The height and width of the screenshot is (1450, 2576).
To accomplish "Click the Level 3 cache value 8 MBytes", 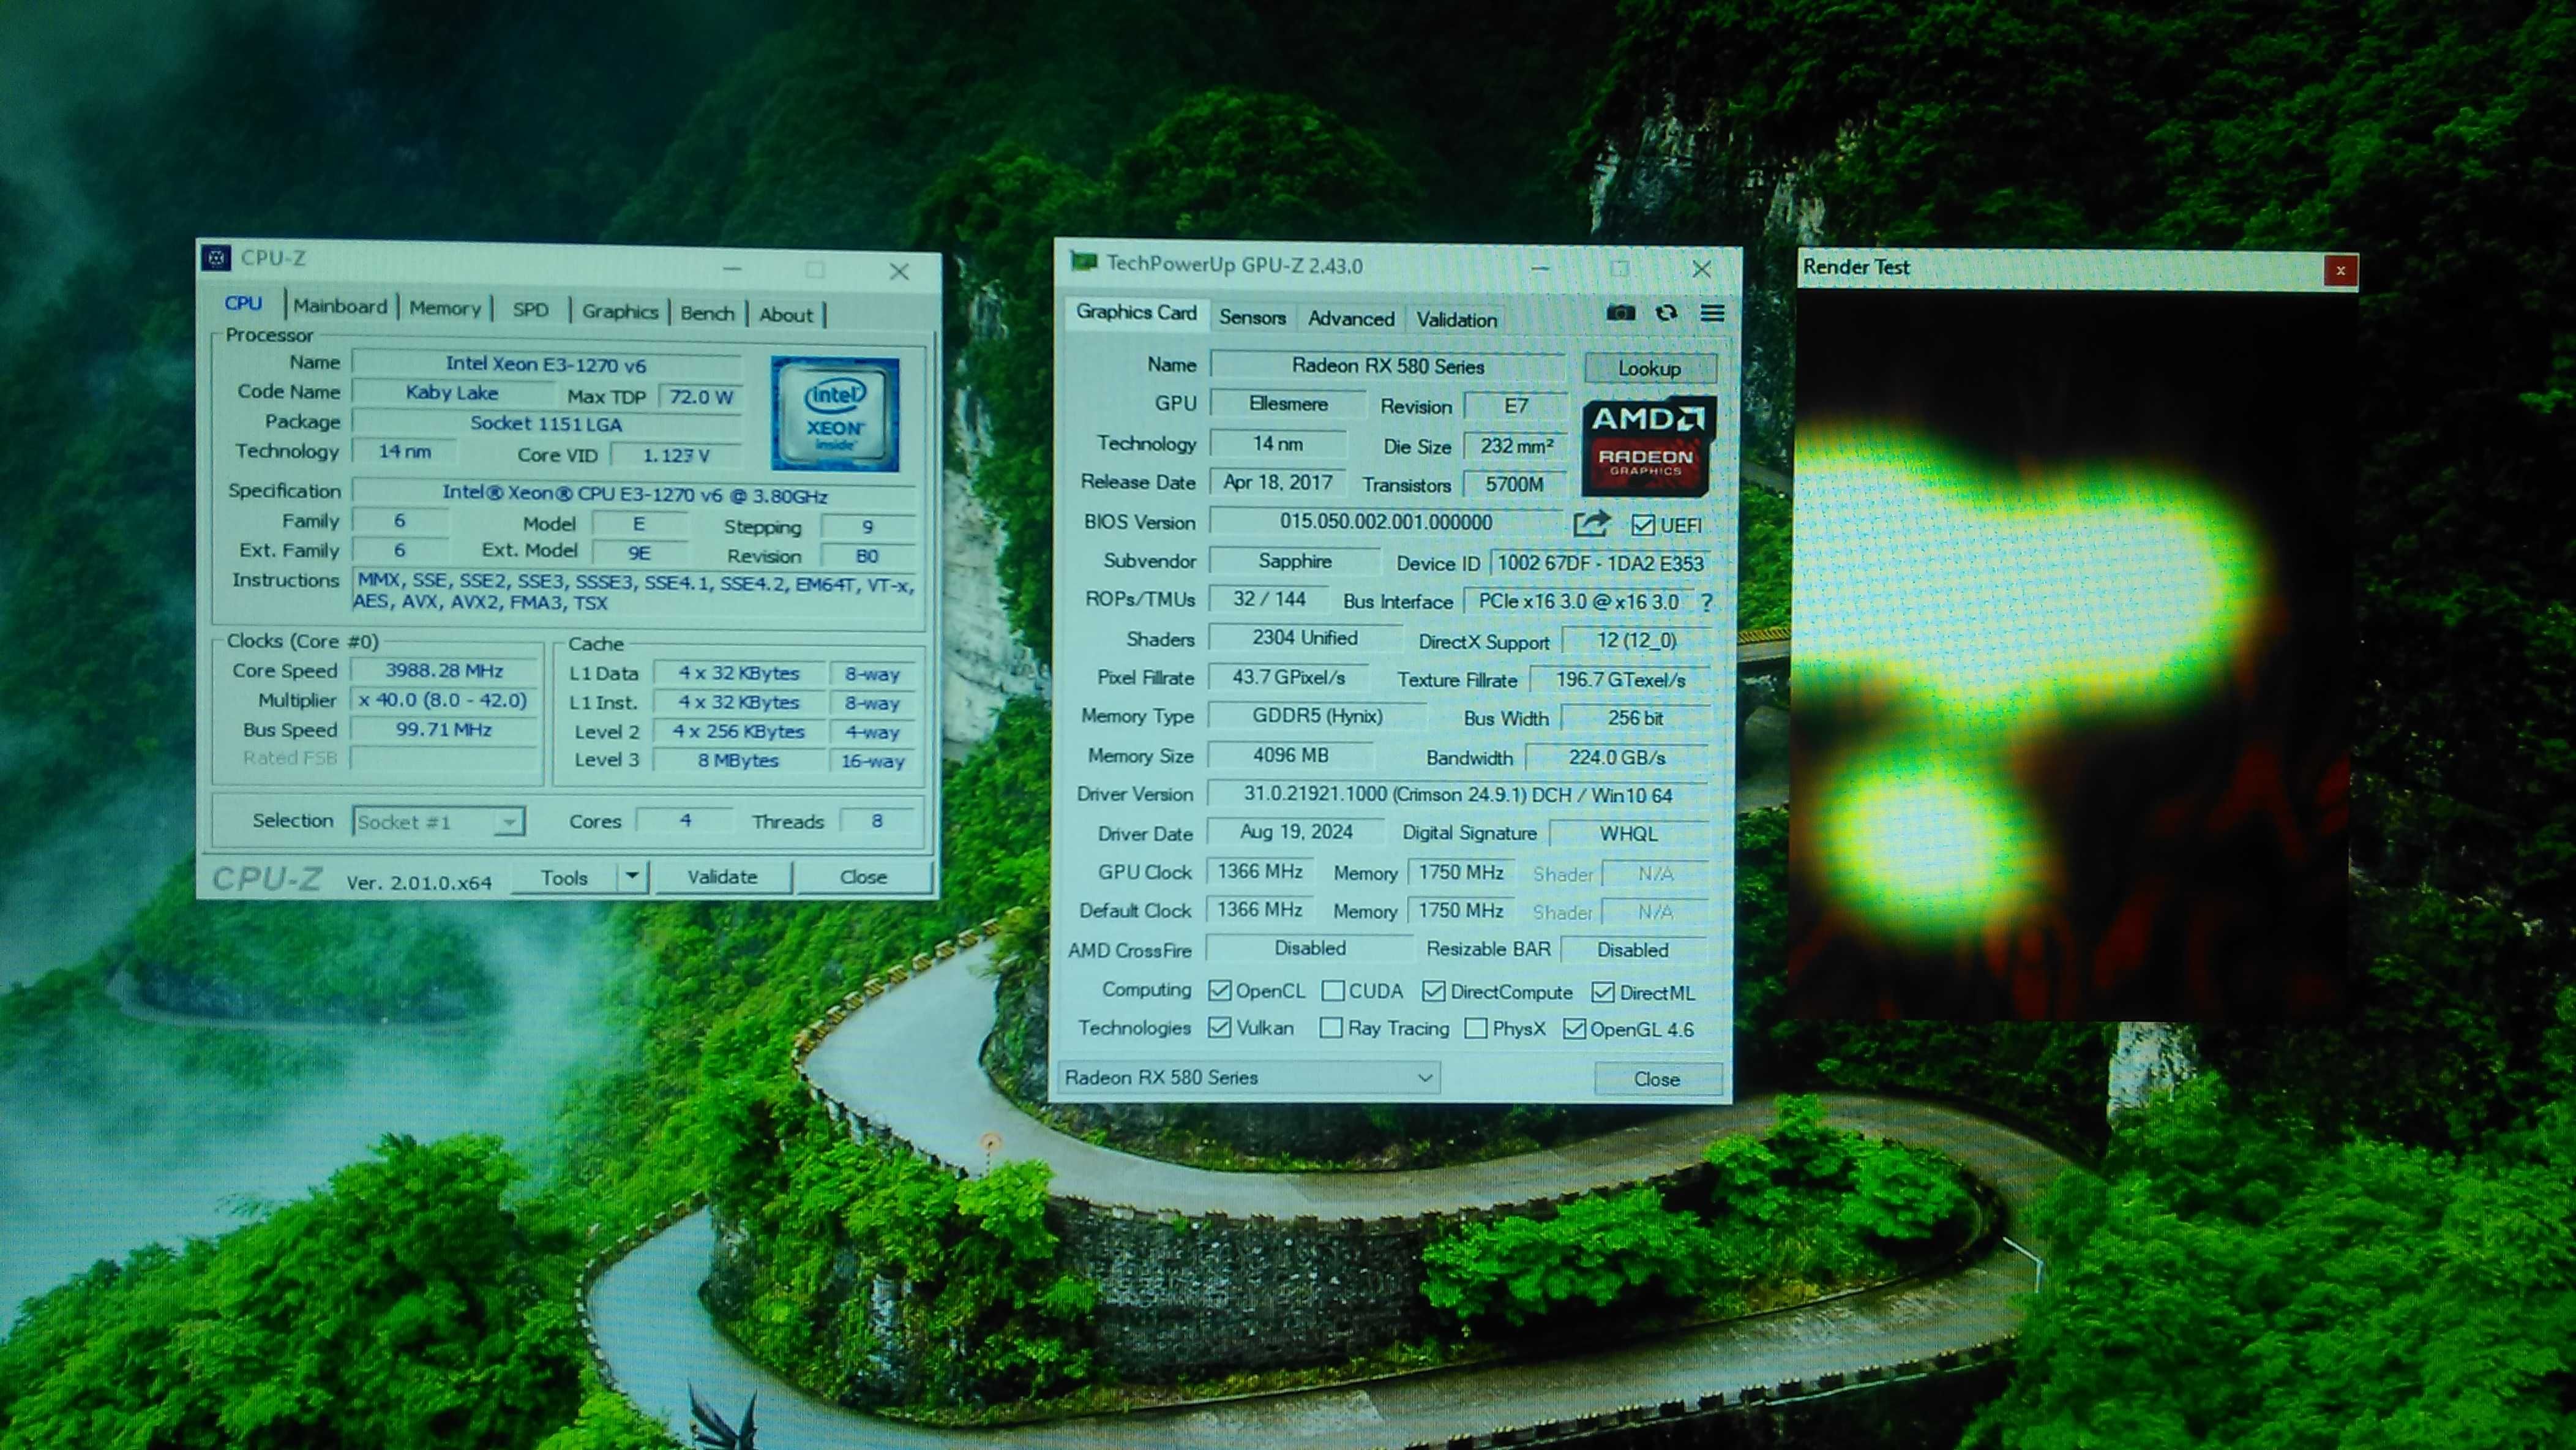I will click(x=739, y=760).
